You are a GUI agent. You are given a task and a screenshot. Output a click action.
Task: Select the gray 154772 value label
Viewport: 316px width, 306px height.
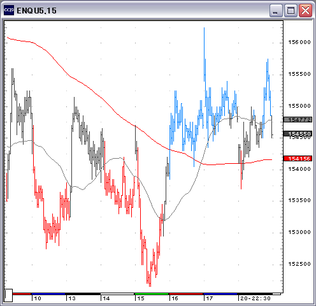298,120
